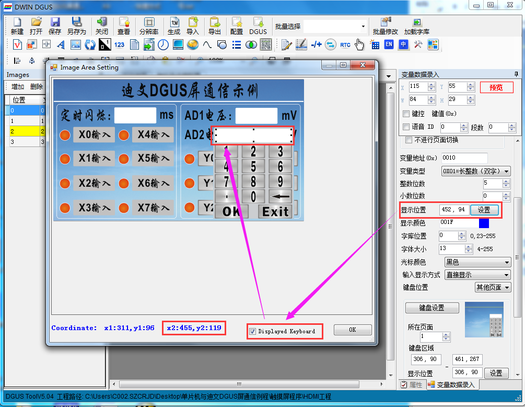This screenshot has width=525, height=407.
Task: Click the DGUS download icon
Action: point(258,26)
